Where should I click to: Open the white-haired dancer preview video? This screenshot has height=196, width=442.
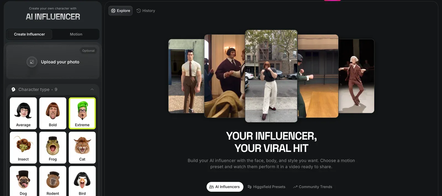[x=356, y=76]
